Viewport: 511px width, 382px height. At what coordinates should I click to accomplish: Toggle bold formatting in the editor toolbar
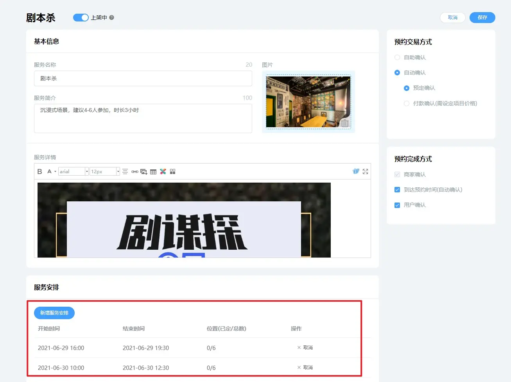(39, 172)
